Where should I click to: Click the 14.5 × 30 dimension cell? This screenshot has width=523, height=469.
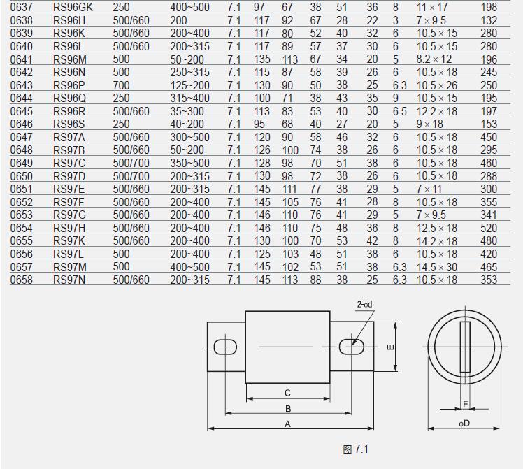click(x=437, y=267)
